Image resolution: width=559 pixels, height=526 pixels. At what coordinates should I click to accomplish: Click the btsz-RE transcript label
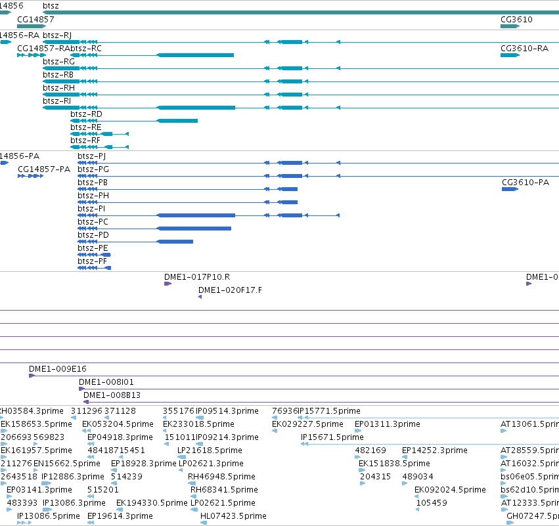(86, 127)
